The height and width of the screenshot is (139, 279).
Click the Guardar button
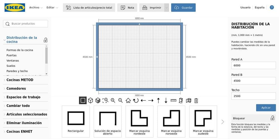pos(183,8)
